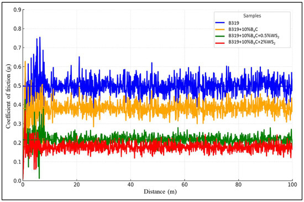Click the 20 x-axis tick label
This screenshot has width=304, height=202.
[77, 184]
